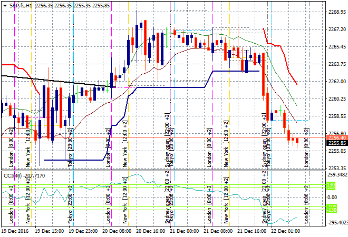Viewport: 348px width, 237px height.
Task: Click the -295.4023 CCI scale value
Action: [336, 223]
